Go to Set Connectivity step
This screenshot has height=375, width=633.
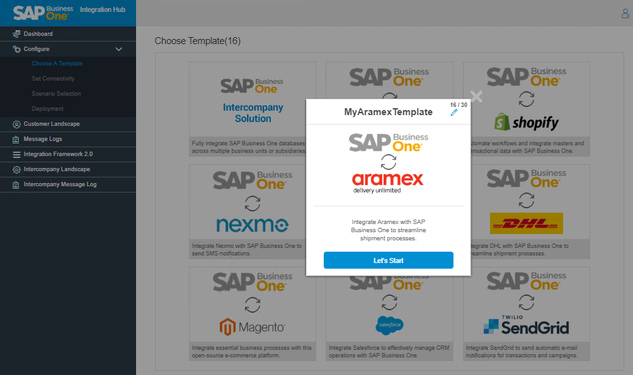pyautogui.click(x=53, y=79)
